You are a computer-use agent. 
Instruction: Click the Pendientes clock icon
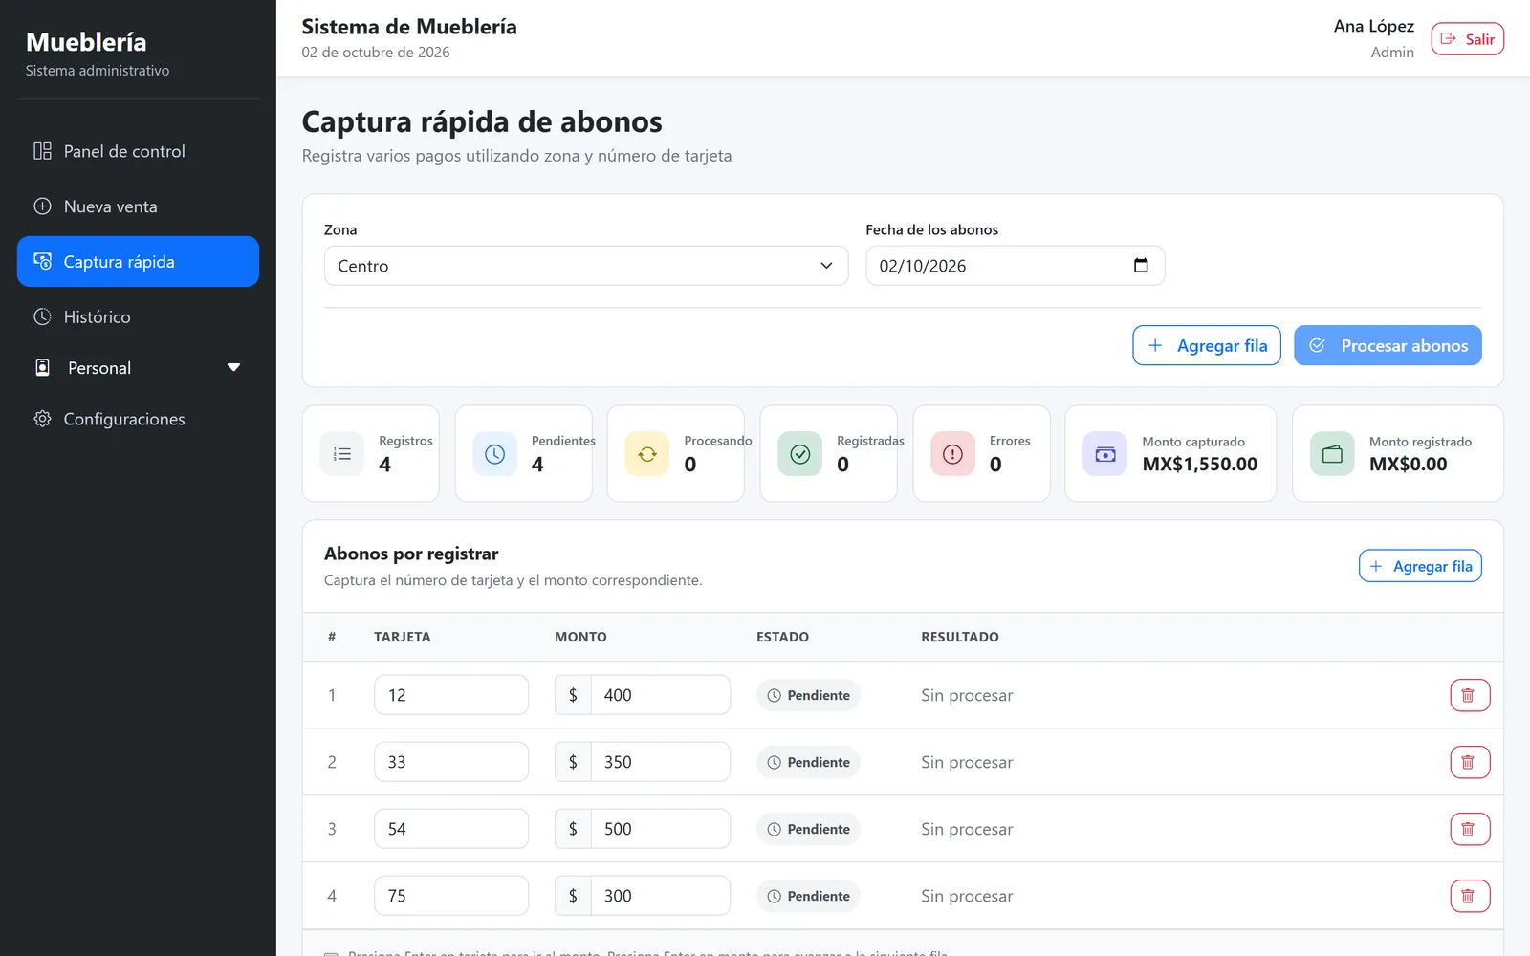click(x=494, y=454)
